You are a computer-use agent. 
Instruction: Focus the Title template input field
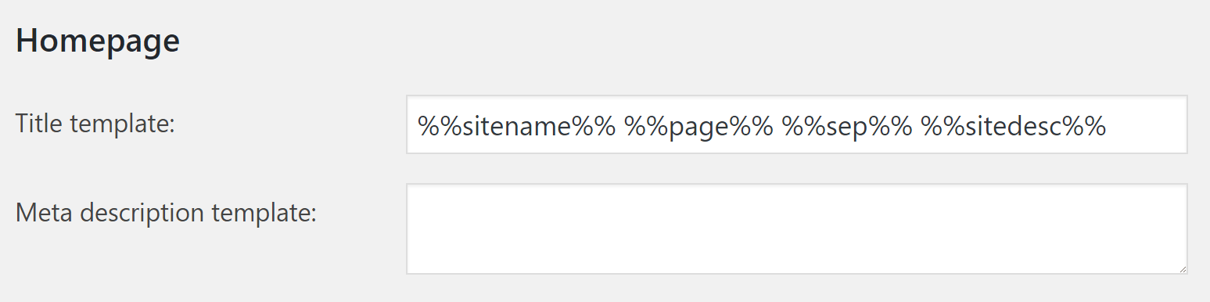pyautogui.click(x=796, y=124)
